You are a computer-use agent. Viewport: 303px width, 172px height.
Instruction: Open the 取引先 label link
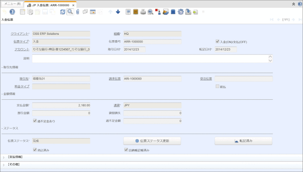coord(24,79)
